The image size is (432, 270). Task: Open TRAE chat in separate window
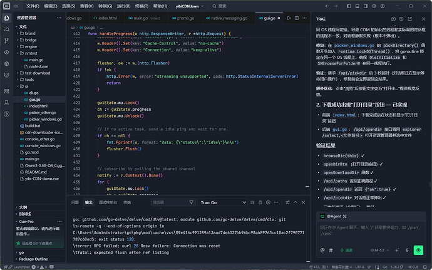pos(409,19)
